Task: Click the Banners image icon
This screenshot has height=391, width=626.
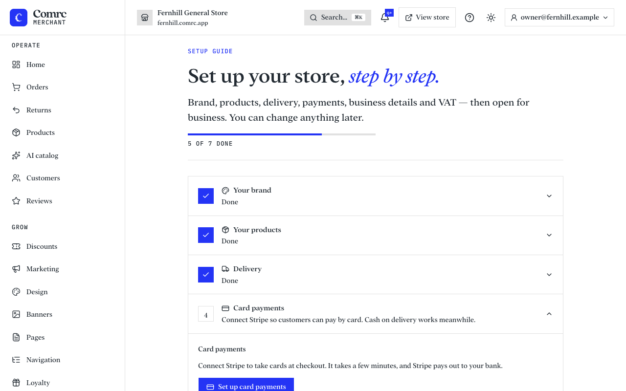Action: click(x=16, y=314)
